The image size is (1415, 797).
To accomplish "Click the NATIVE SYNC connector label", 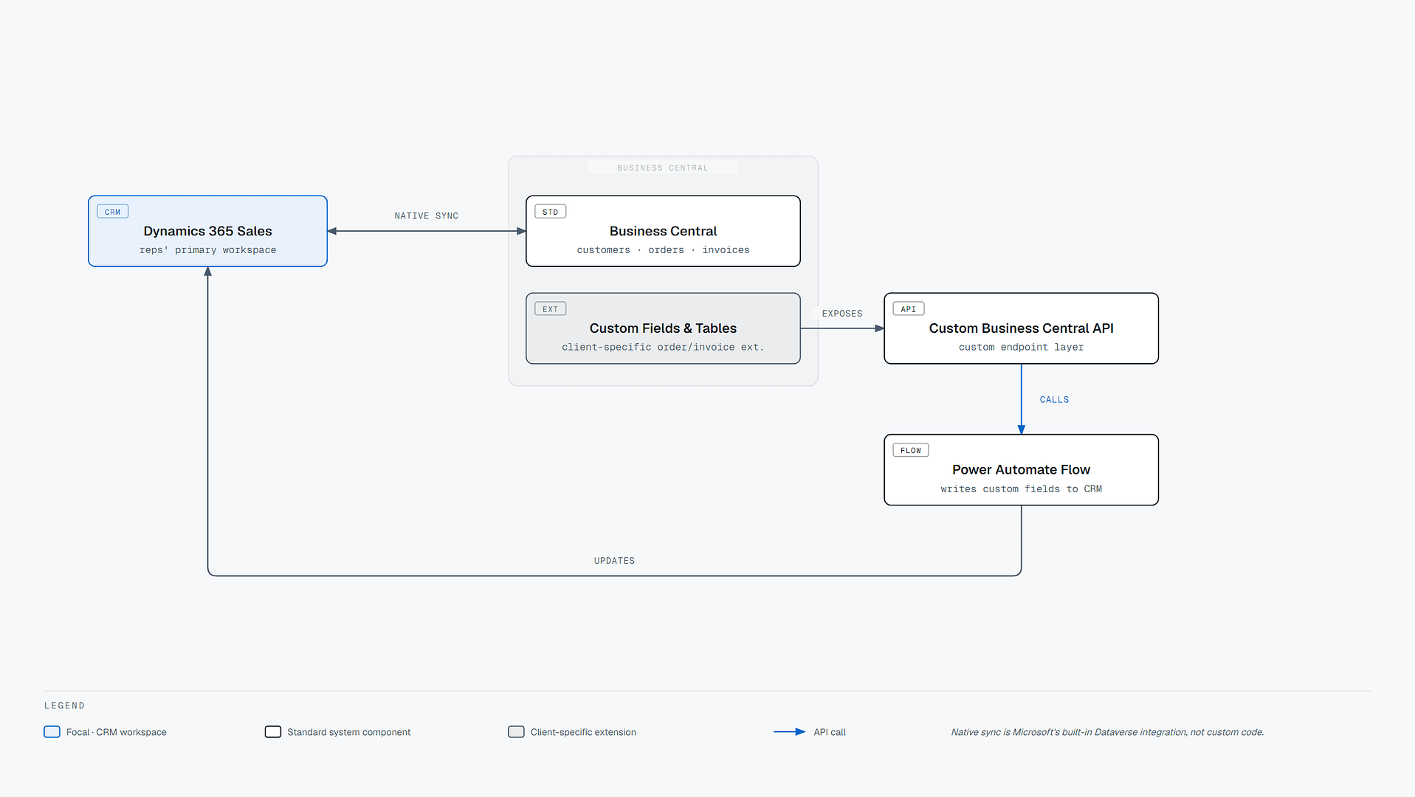I will pos(426,215).
